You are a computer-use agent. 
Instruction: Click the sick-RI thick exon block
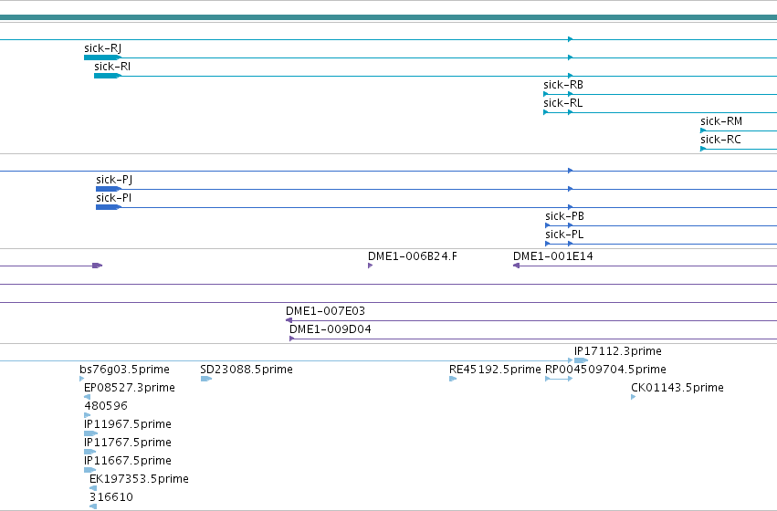(107, 77)
